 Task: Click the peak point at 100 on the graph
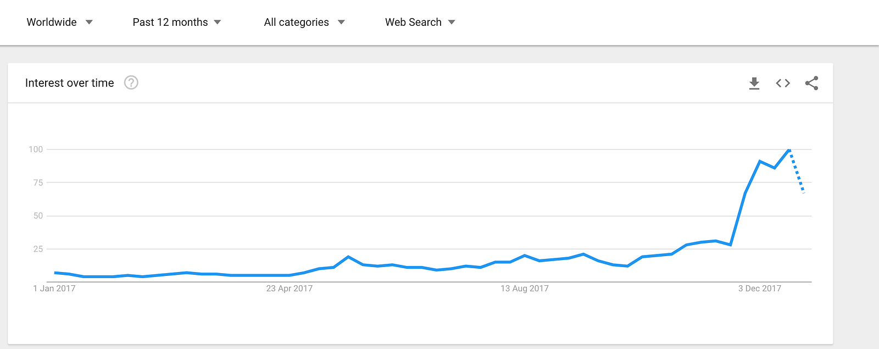[789, 149]
